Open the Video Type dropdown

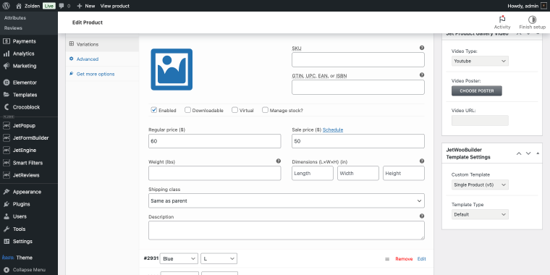click(x=480, y=61)
